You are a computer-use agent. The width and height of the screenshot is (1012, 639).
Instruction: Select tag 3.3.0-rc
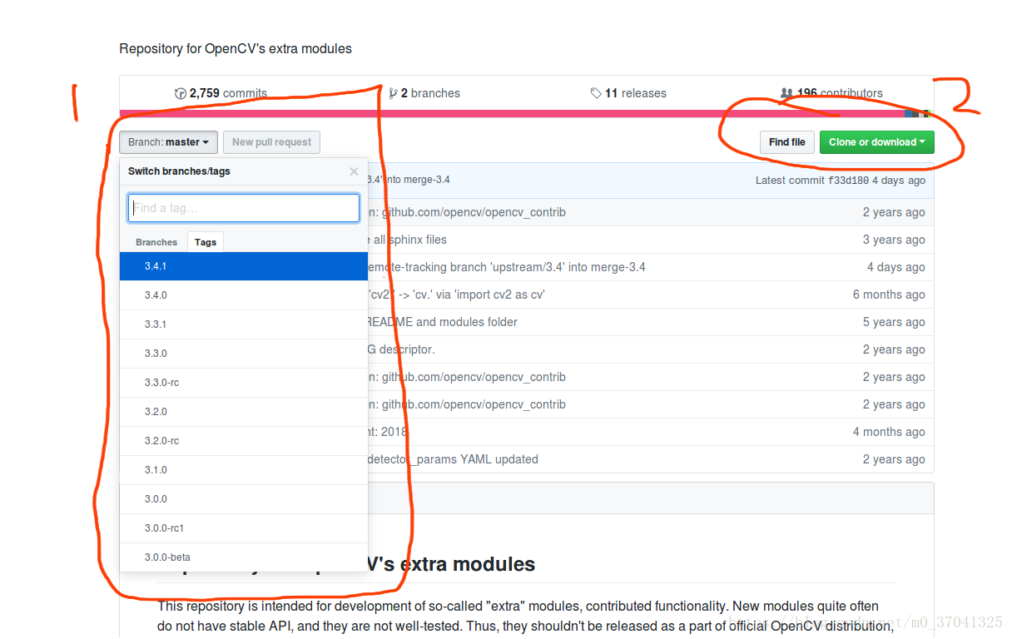(x=244, y=383)
